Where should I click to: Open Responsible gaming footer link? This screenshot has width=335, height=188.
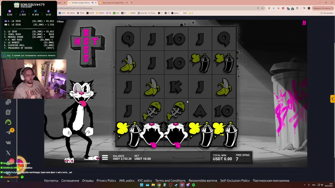coord(203,180)
